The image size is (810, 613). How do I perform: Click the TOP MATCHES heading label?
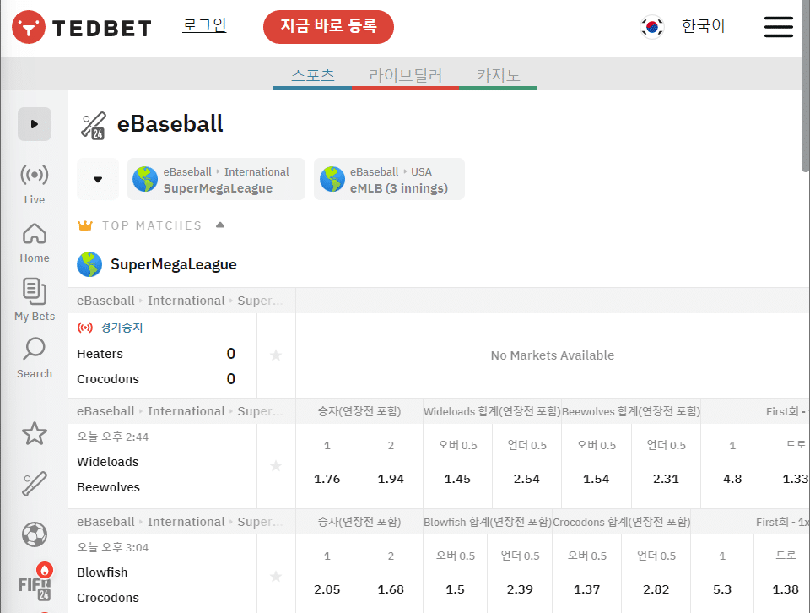[152, 225]
